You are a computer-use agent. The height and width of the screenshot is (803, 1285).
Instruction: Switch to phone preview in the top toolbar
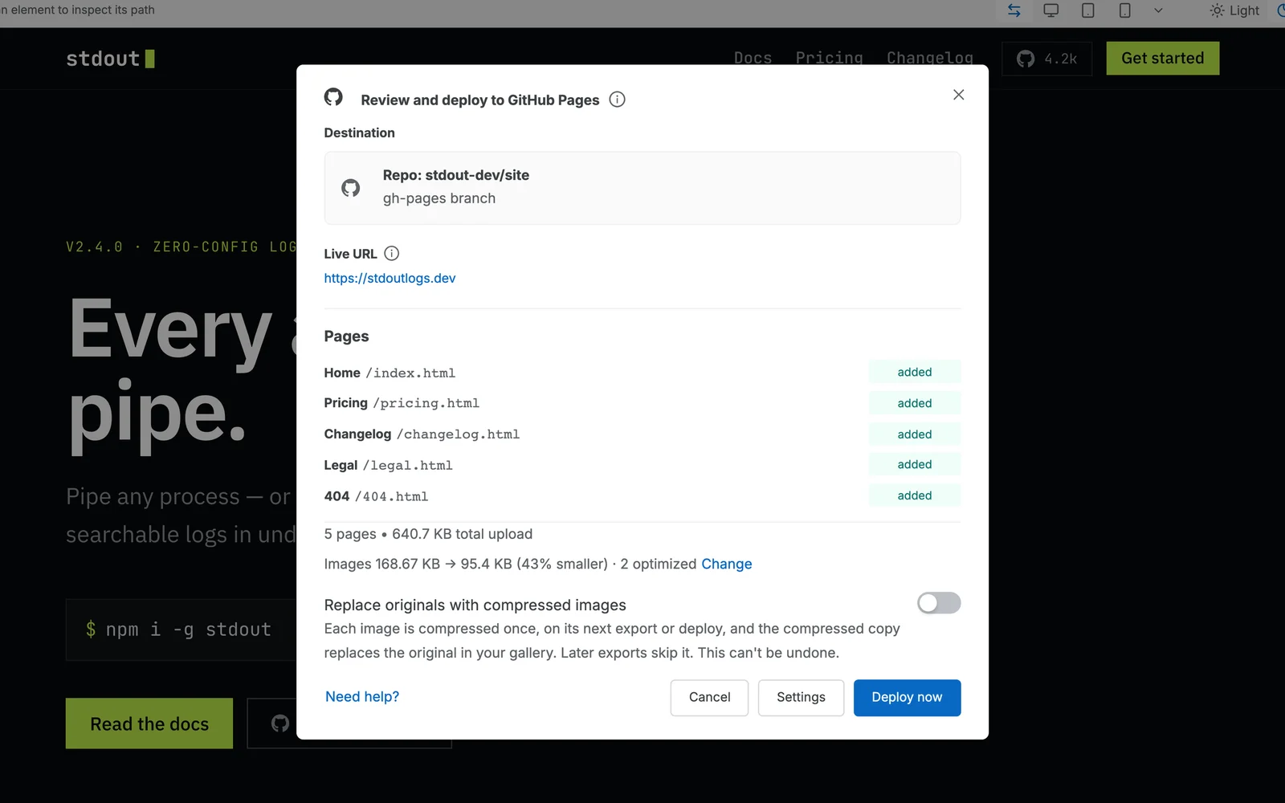pyautogui.click(x=1125, y=10)
